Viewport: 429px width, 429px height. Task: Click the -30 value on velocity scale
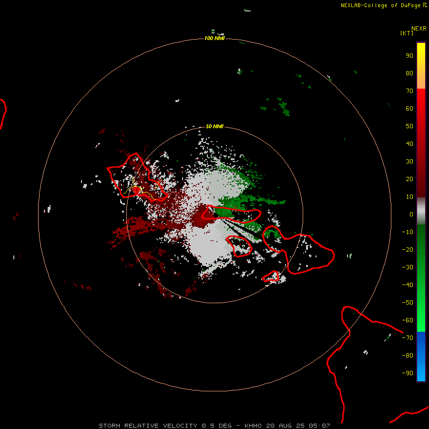click(x=408, y=267)
